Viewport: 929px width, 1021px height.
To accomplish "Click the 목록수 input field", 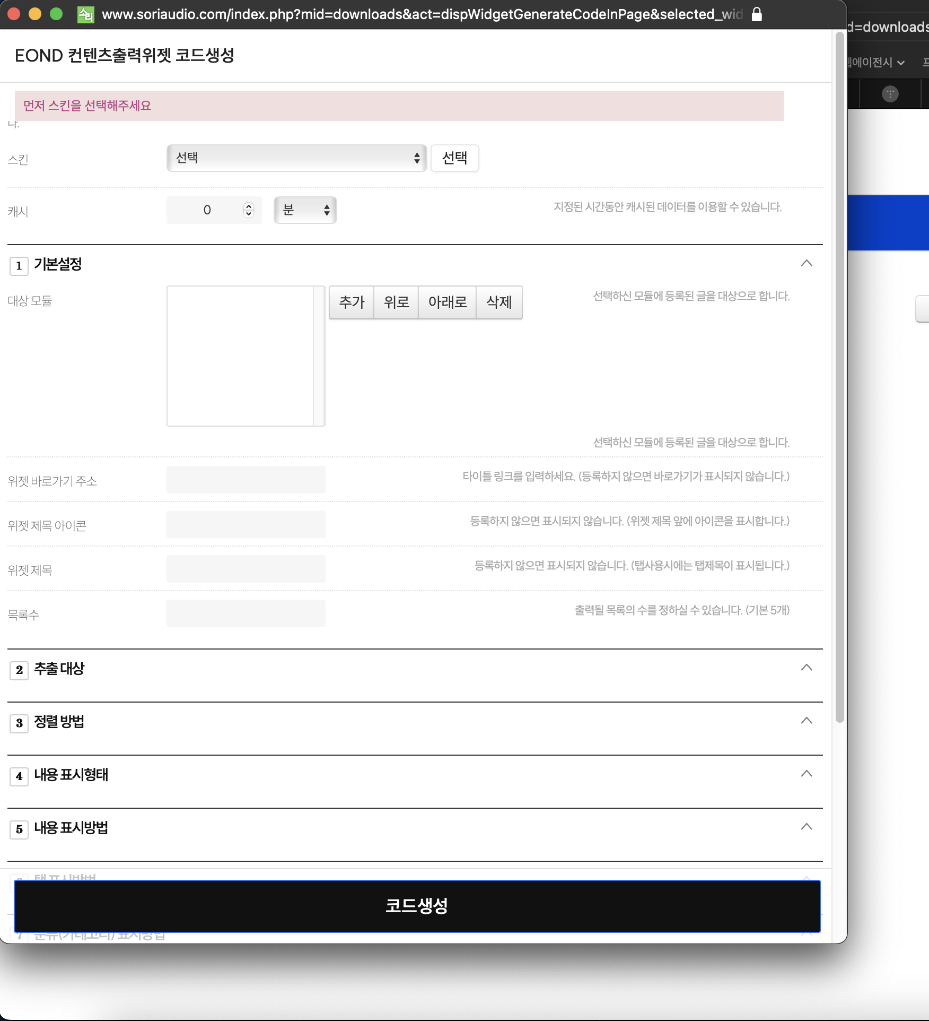I will (x=246, y=613).
